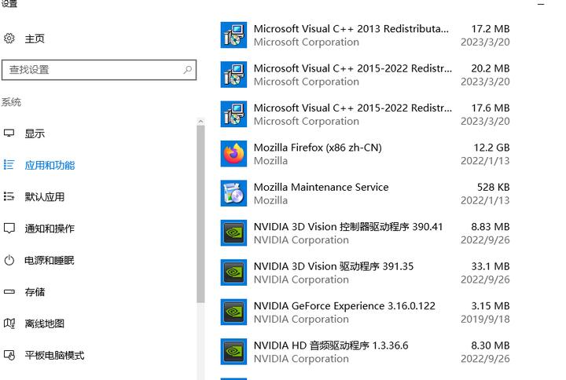Click the NVIDIA 3D Vision controller driver 390.41 icon

click(233, 233)
